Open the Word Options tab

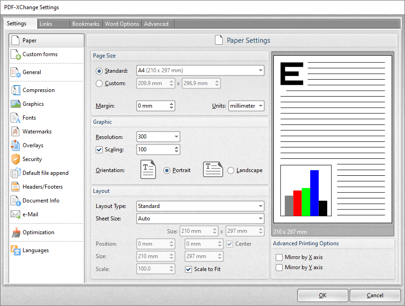[x=121, y=23]
